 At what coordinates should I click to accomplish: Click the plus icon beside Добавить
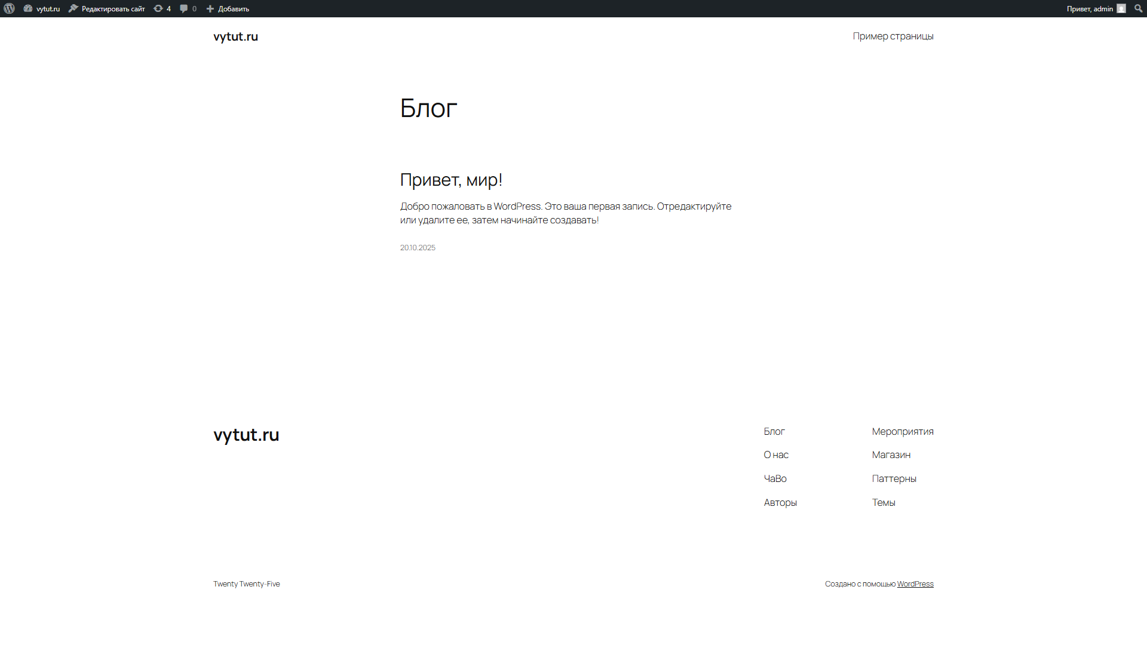(210, 8)
